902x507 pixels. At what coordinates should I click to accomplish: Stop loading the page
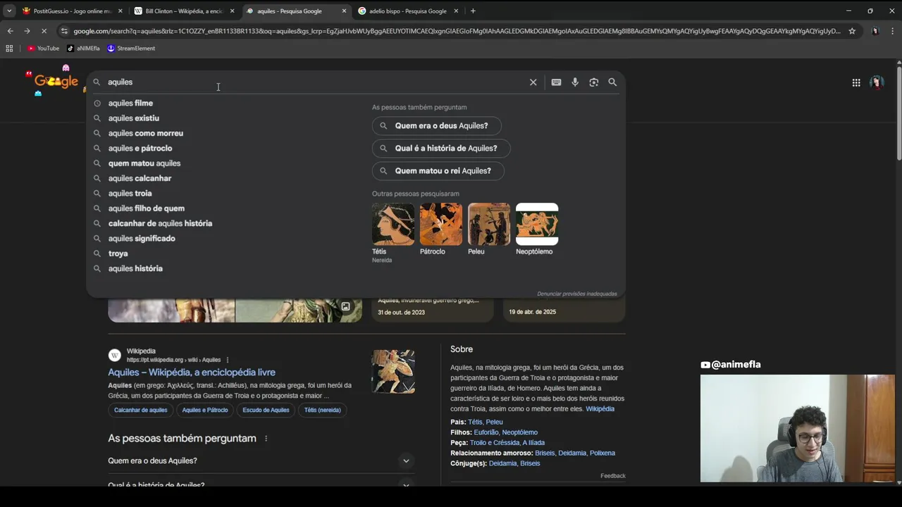point(44,31)
